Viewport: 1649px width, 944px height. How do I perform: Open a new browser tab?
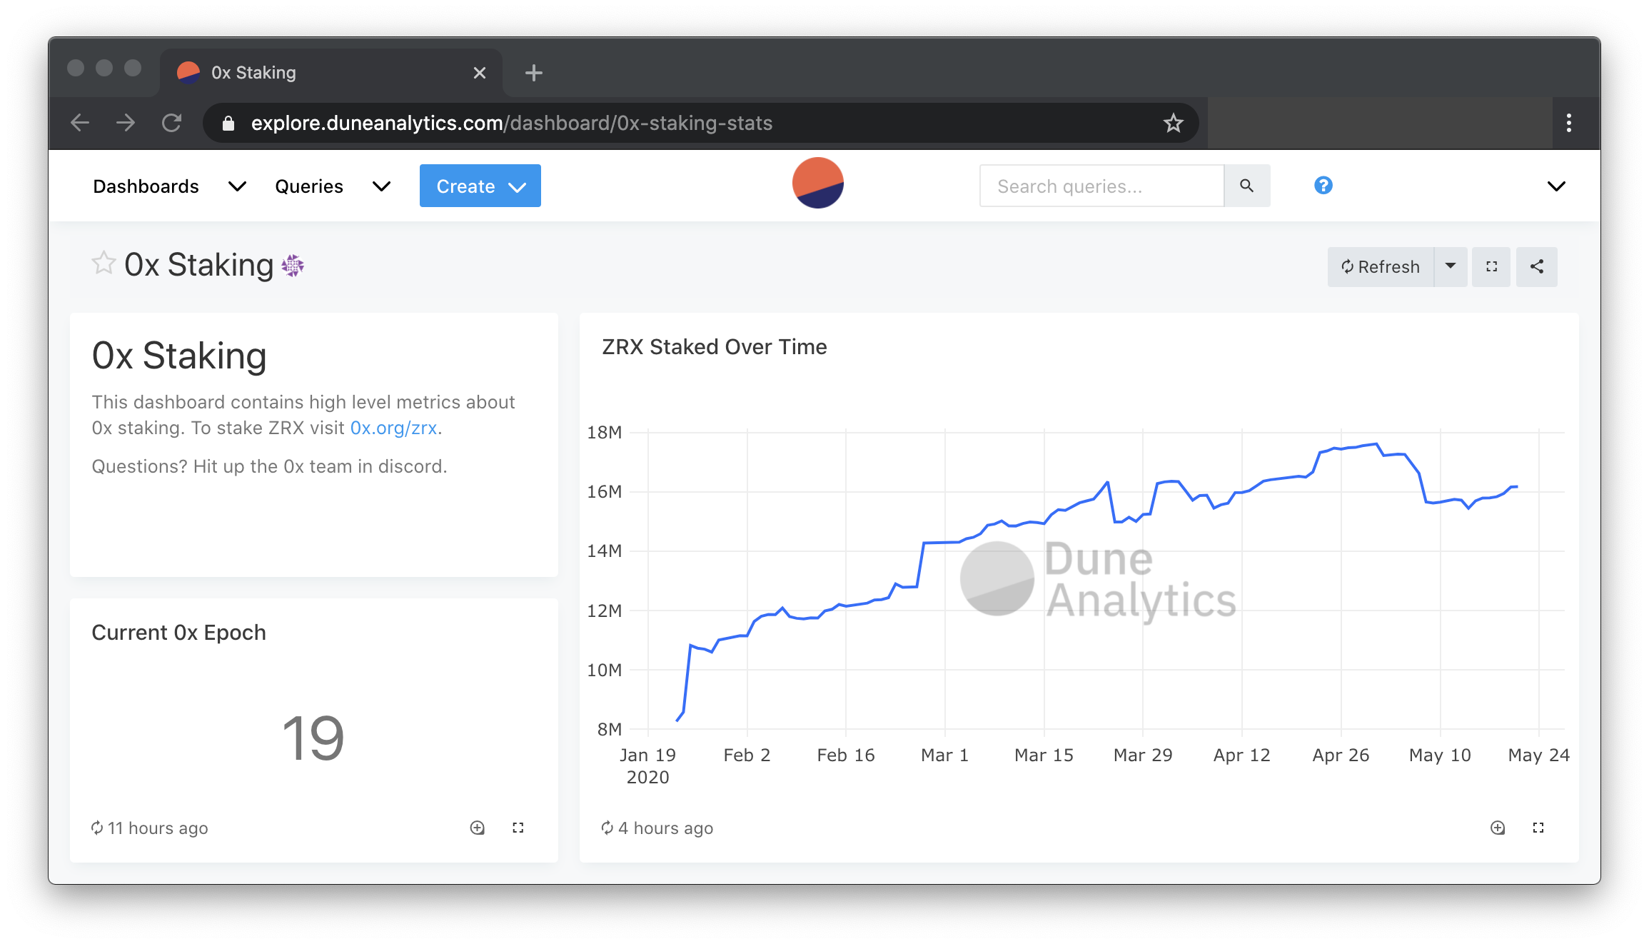533,73
